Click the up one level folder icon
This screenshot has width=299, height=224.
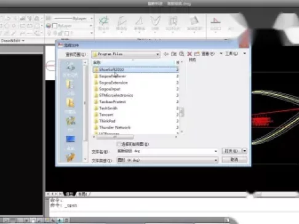(173, 54)
